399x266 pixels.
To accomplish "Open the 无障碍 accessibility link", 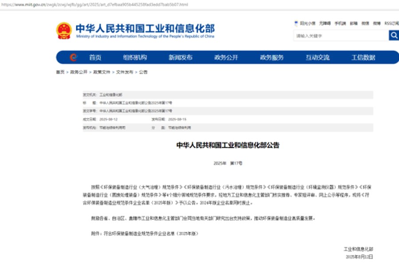I will pyautogui.click(x=325, y=23).
